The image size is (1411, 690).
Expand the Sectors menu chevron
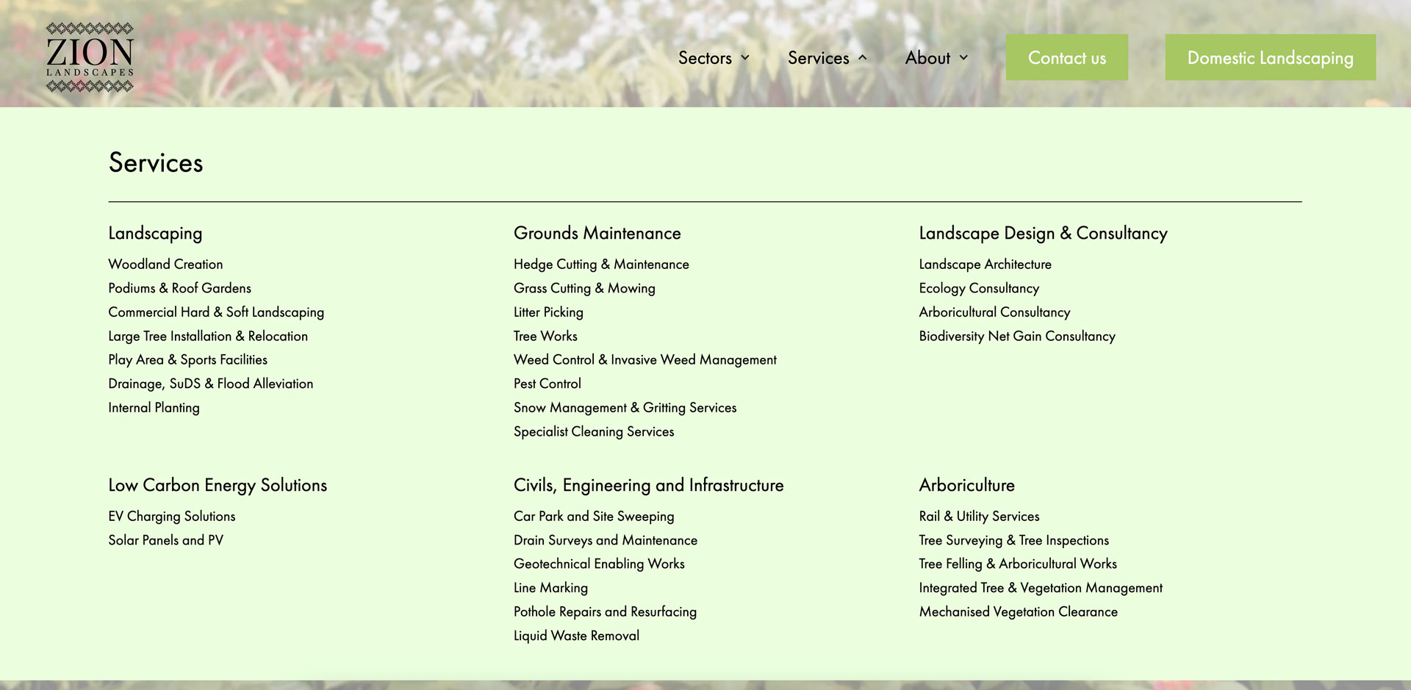coord(745,58)
